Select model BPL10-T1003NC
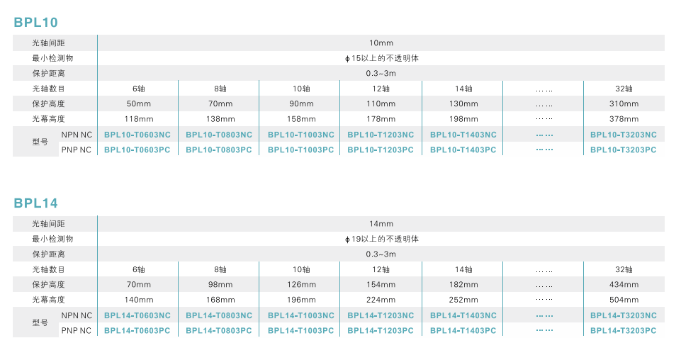 pos(300,135)
